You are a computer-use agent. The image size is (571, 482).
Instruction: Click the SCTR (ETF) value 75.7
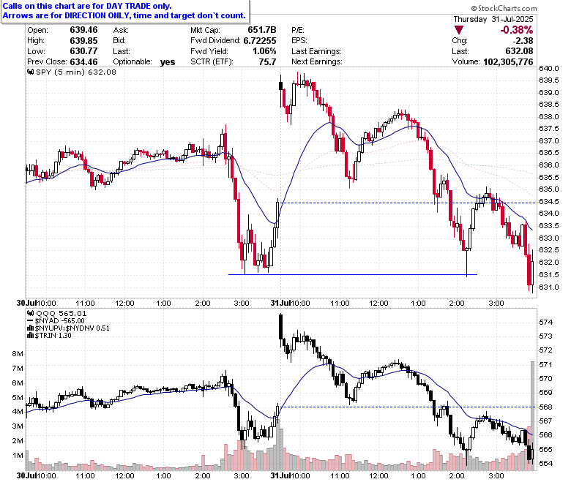point(268,62)
